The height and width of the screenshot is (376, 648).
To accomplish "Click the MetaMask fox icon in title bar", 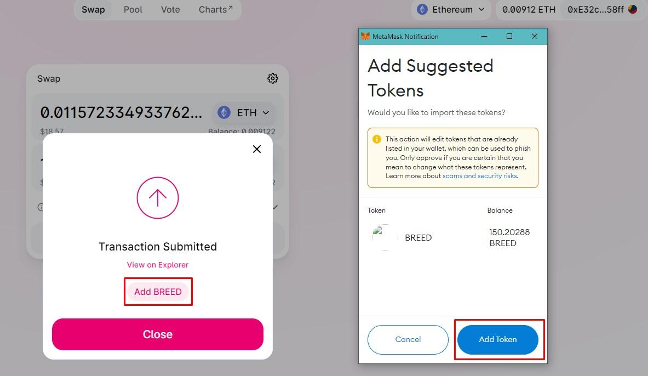I will (365, 36).
